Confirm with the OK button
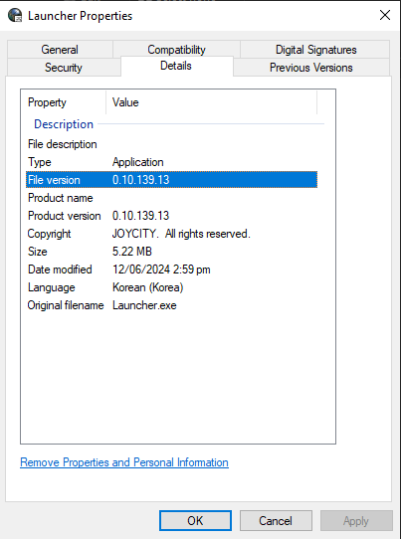The image size is (401, 539). [x=195, y=520]
